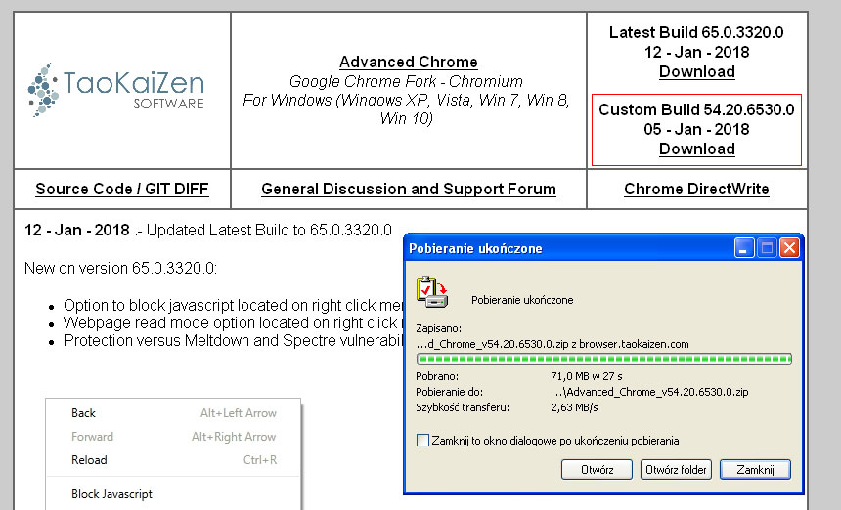This screenshot has width=841, height=510.
Task: Click 'New on version 65.0.3320.0:' text
Action: point(120,268)
